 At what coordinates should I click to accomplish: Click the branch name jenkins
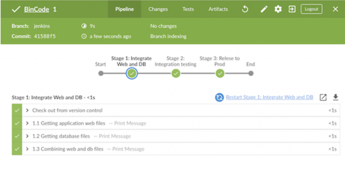[42, 26]
